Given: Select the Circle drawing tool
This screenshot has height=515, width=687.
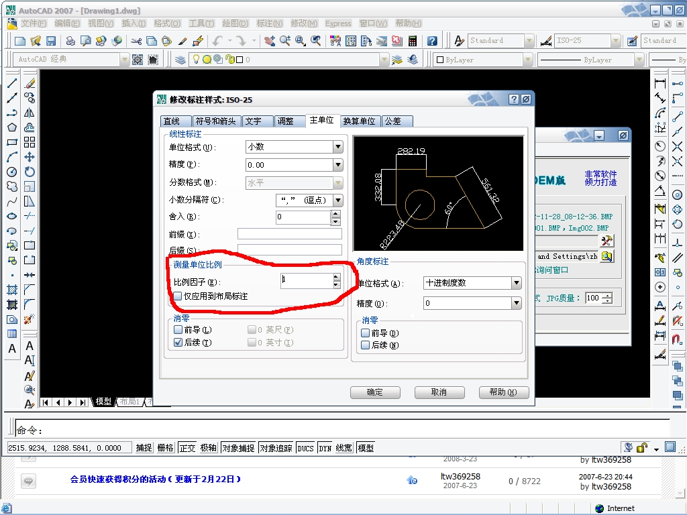Looking at the screenshot, I should [12, 172].
